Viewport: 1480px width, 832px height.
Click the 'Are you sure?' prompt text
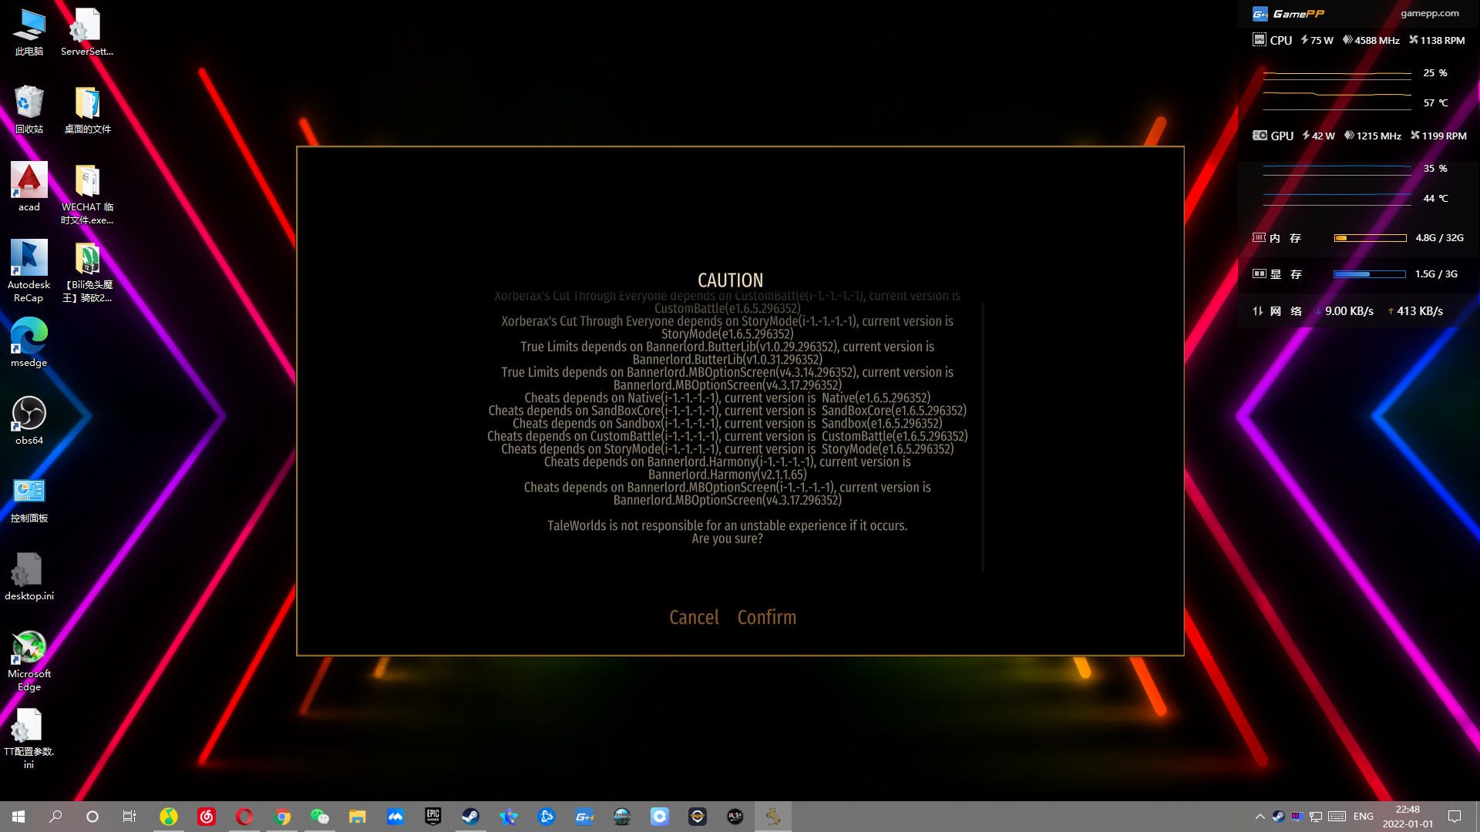pos(727,538)
